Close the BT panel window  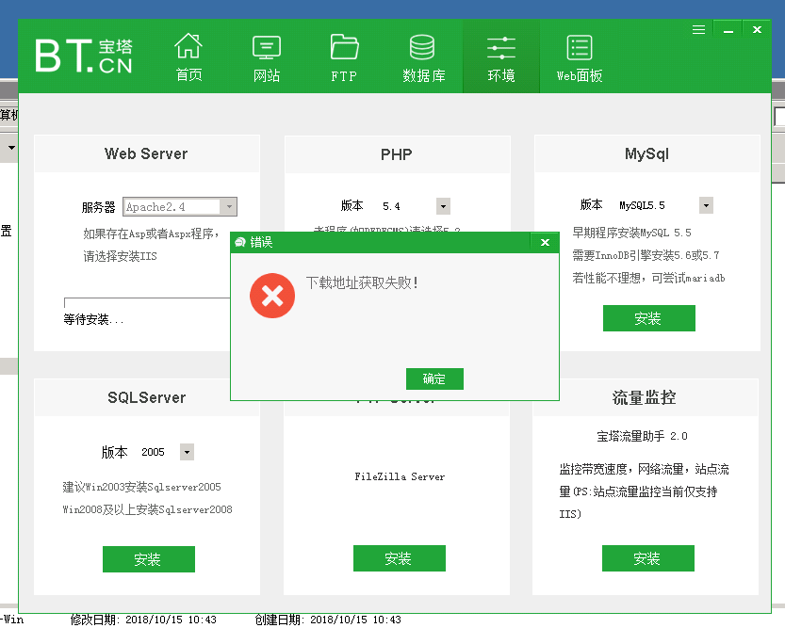(x=757, y=30)
